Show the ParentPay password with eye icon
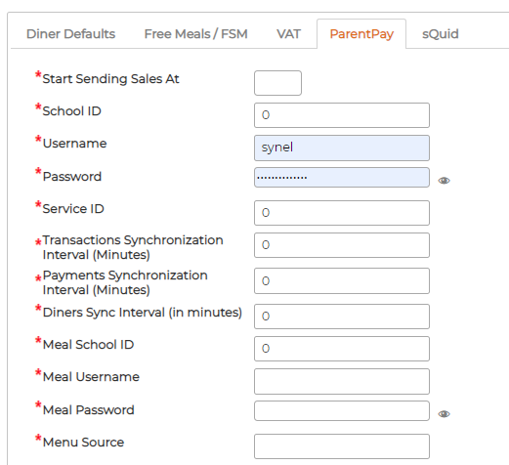The height and width of the screenshot is (465, 509). 444,181
